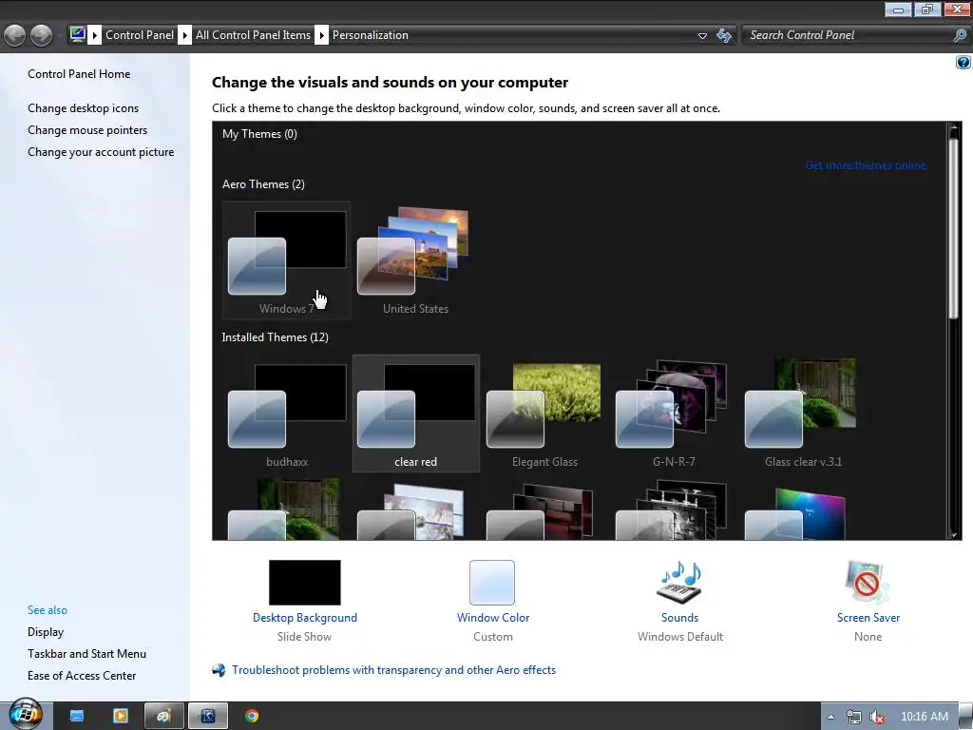Open the media player taskbar icon
973x730 pixels.
(121, 716)
